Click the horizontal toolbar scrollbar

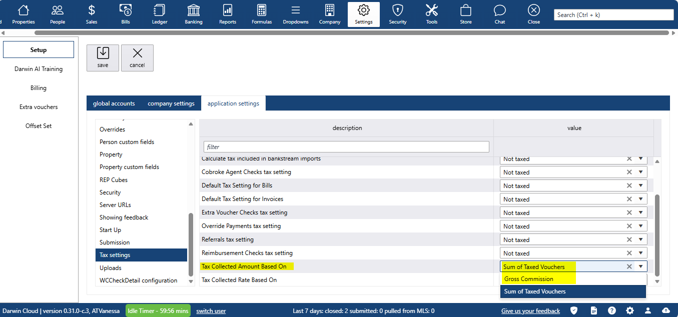350,32
